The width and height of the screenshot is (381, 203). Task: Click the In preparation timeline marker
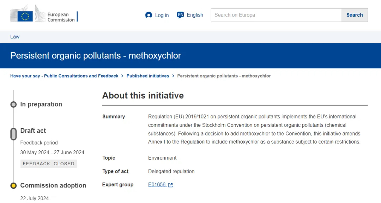pyautogui.click(x=13, y=105)
